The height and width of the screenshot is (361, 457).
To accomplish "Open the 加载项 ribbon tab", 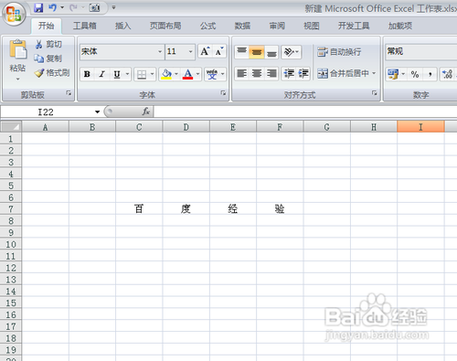I will coord(400,26).
